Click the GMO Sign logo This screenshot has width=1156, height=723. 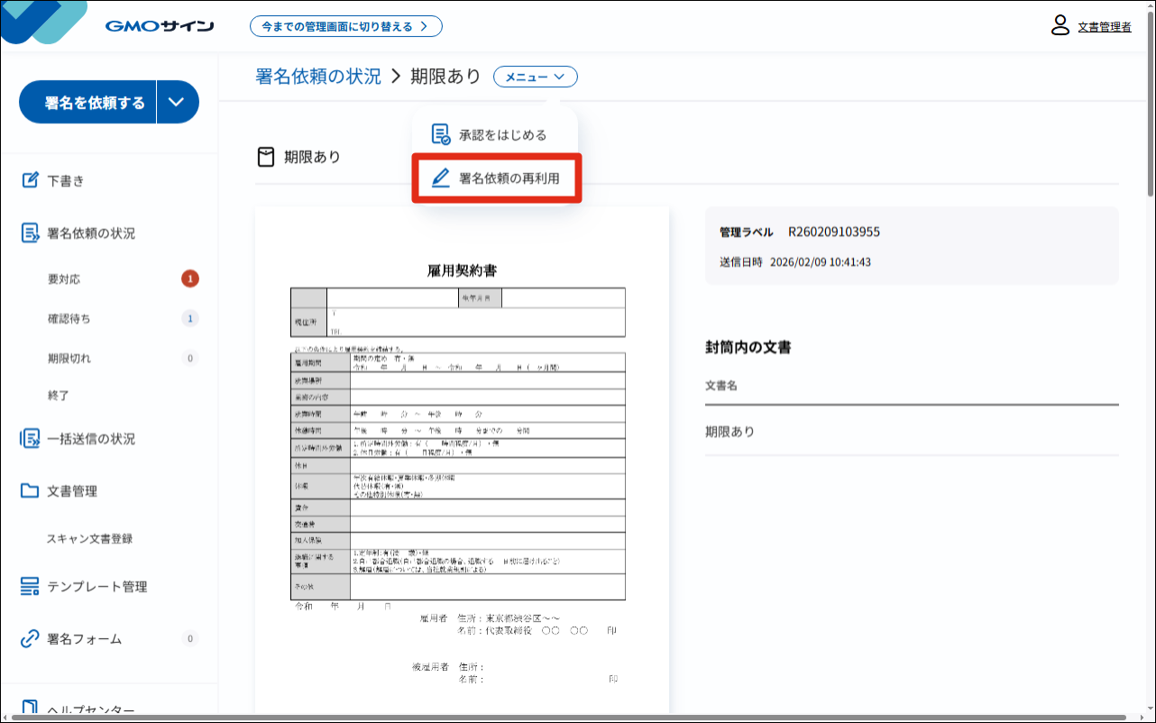[x=159, y=26]
